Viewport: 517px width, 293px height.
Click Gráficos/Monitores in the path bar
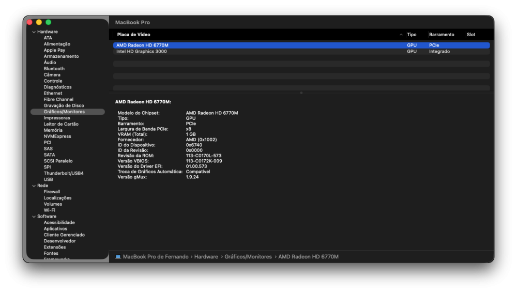pos(248,257)
